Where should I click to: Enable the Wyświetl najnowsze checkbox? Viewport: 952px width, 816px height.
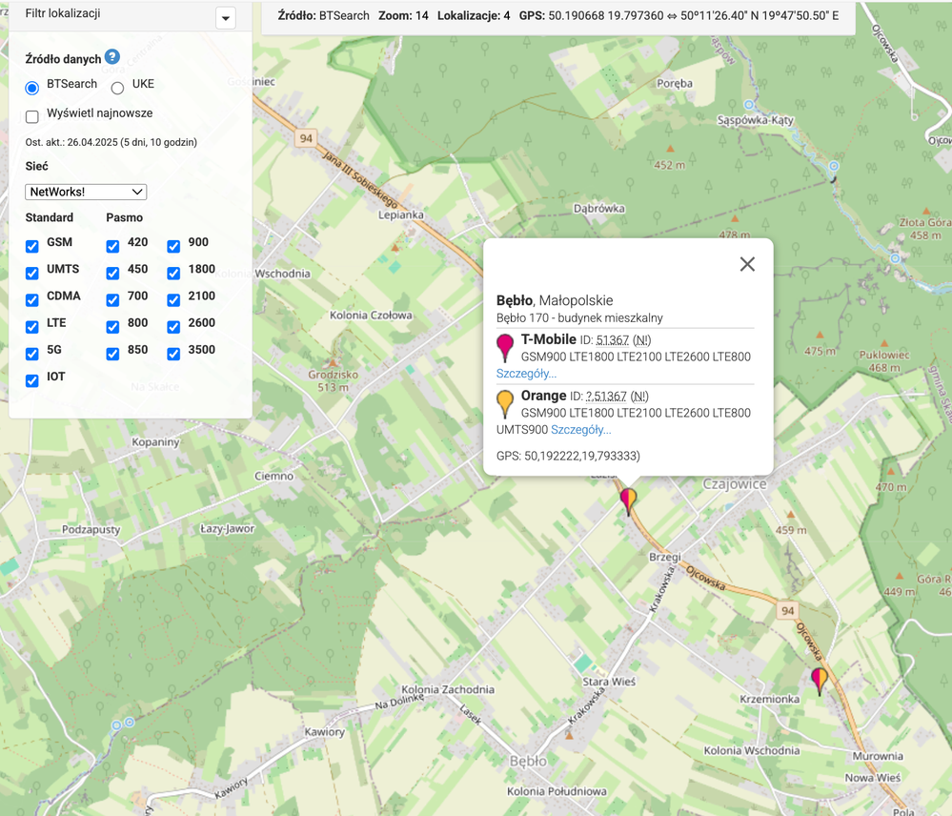click(x=32, y=116)
